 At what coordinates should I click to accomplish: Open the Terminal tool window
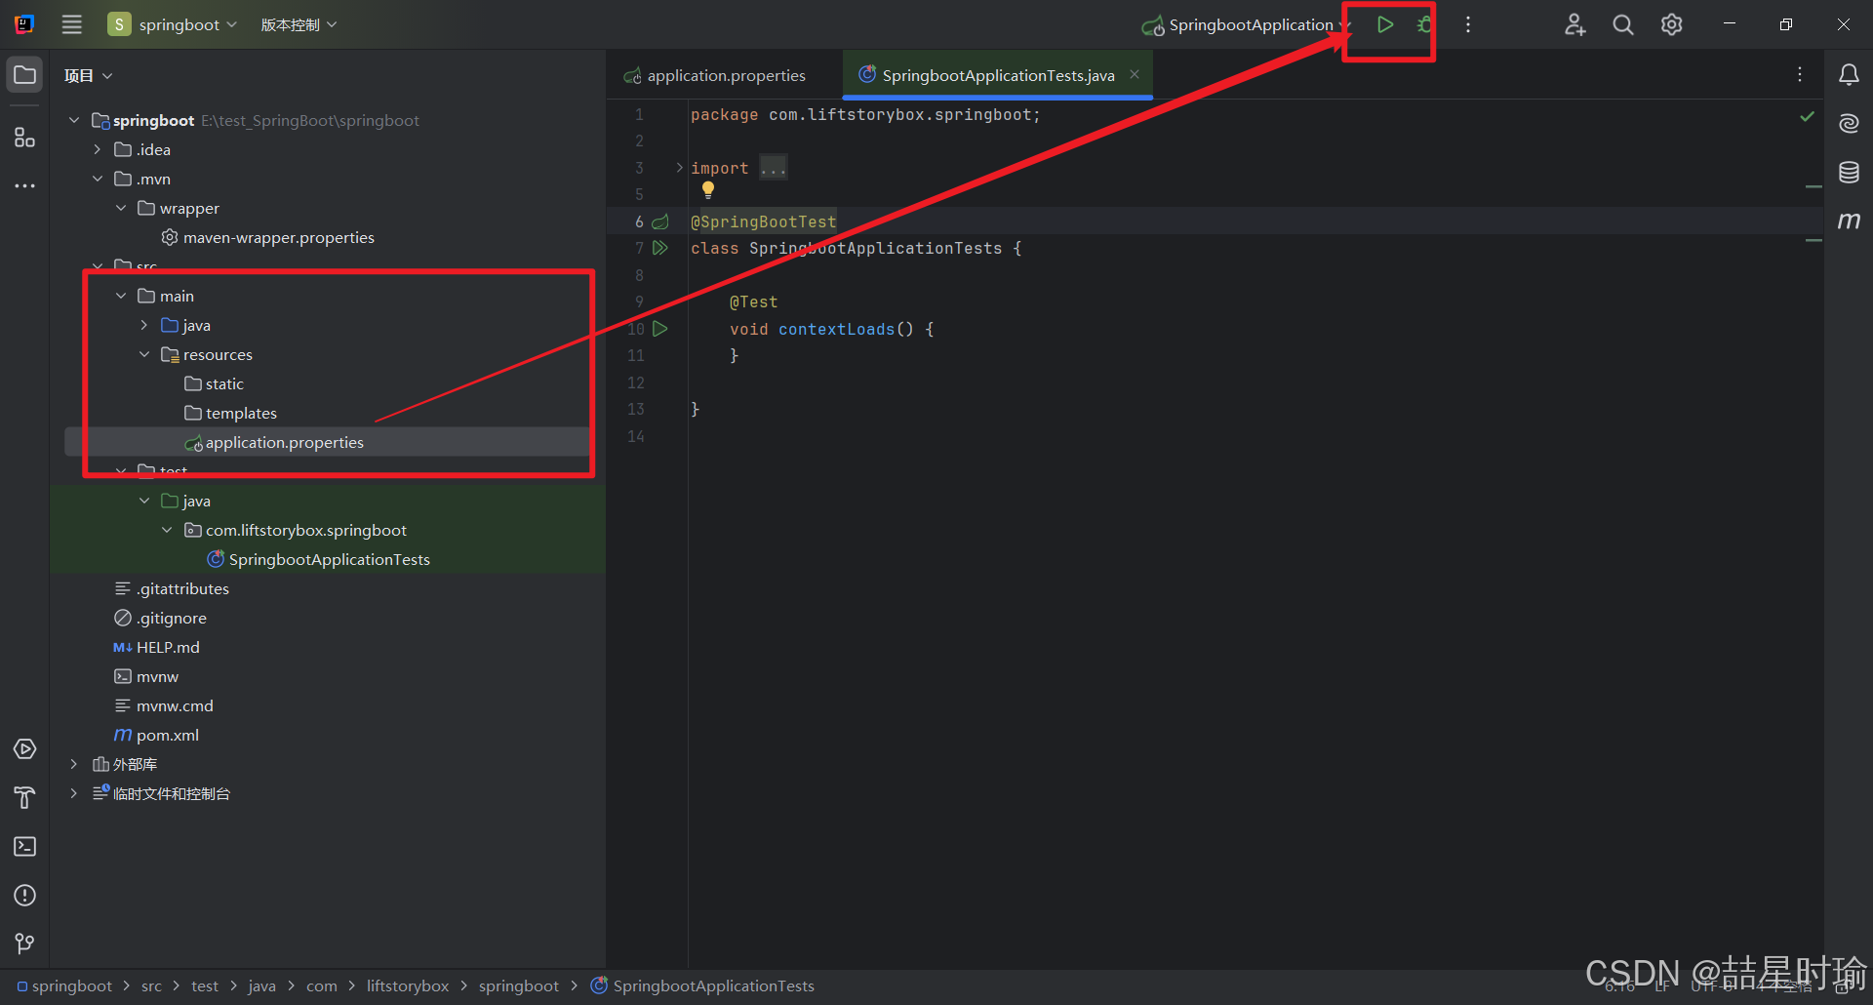[25, 847]
